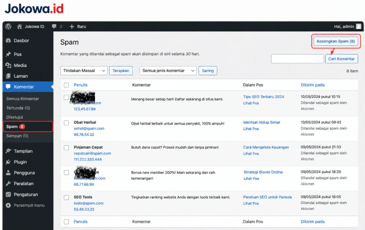The width and height of the screenshot is (365, 230).
Task: Click the Pos pushpin icon
Action: 8,54
